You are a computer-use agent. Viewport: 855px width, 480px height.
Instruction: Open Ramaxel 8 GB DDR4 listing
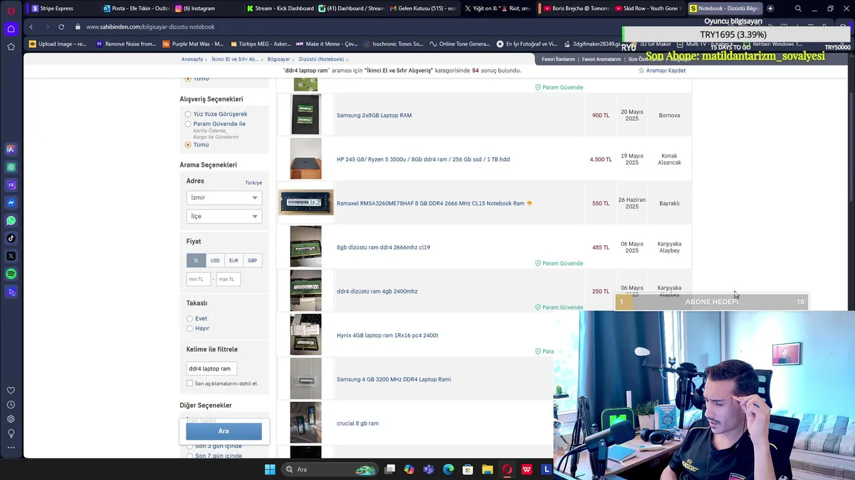coord(430,203)
